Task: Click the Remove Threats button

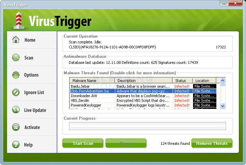Action: point(212,143)
